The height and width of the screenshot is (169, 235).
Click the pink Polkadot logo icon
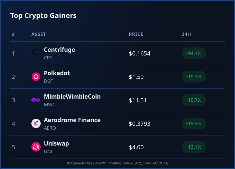36,77
